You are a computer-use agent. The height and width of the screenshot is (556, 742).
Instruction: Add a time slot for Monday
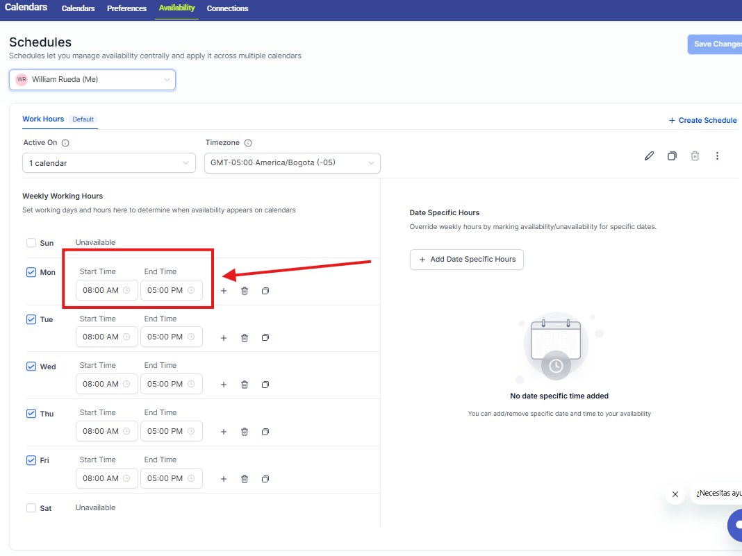[x=224, y=291]
